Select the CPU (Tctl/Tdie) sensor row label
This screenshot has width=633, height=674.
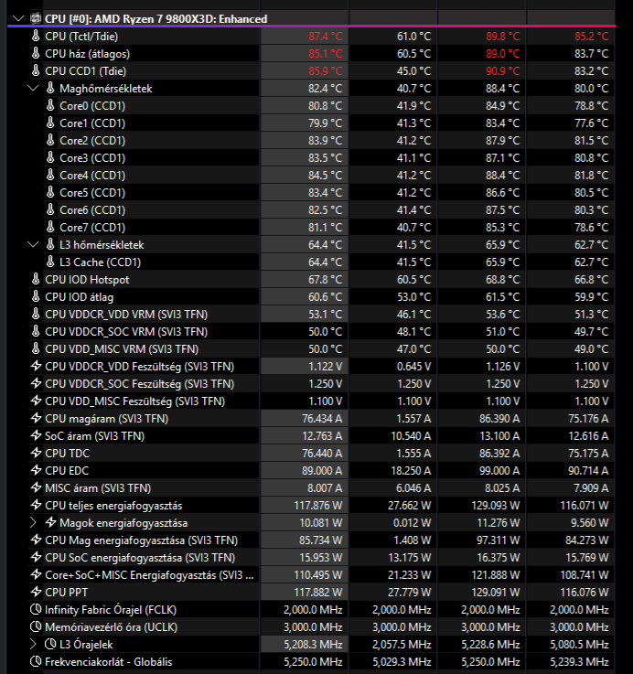81,37
